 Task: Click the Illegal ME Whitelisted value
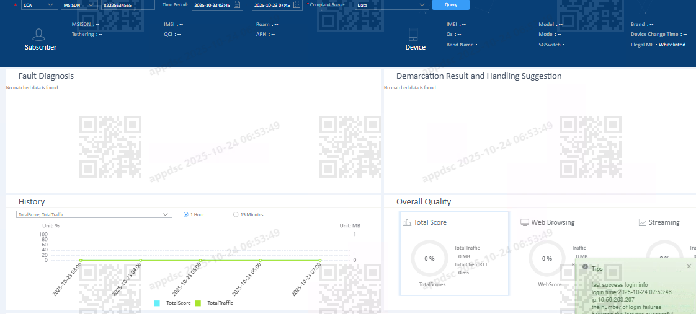pyautogui.click(x=672, y=45)
